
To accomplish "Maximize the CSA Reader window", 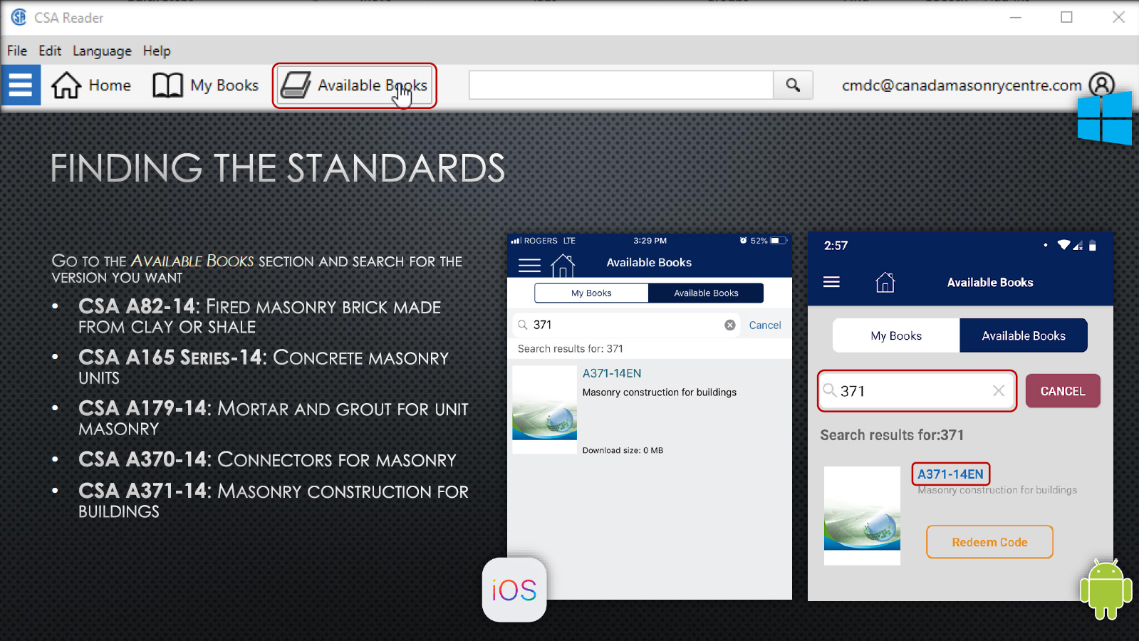I will (1066, 17).
